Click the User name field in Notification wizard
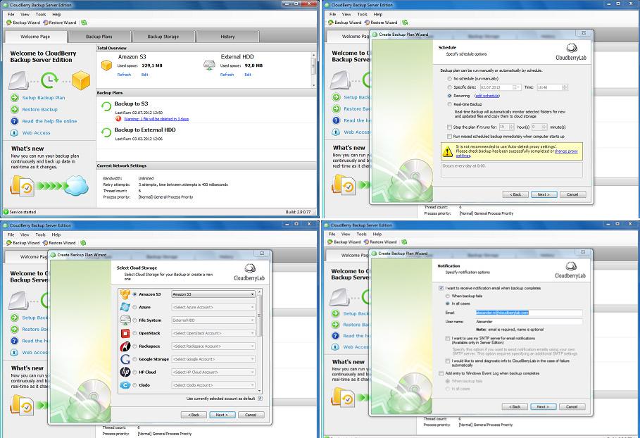This screenshot has width=640, height=438. [529, 322]
